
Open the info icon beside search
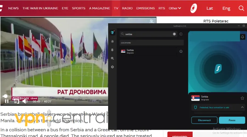pyautogui.click(x=181, y=34)
